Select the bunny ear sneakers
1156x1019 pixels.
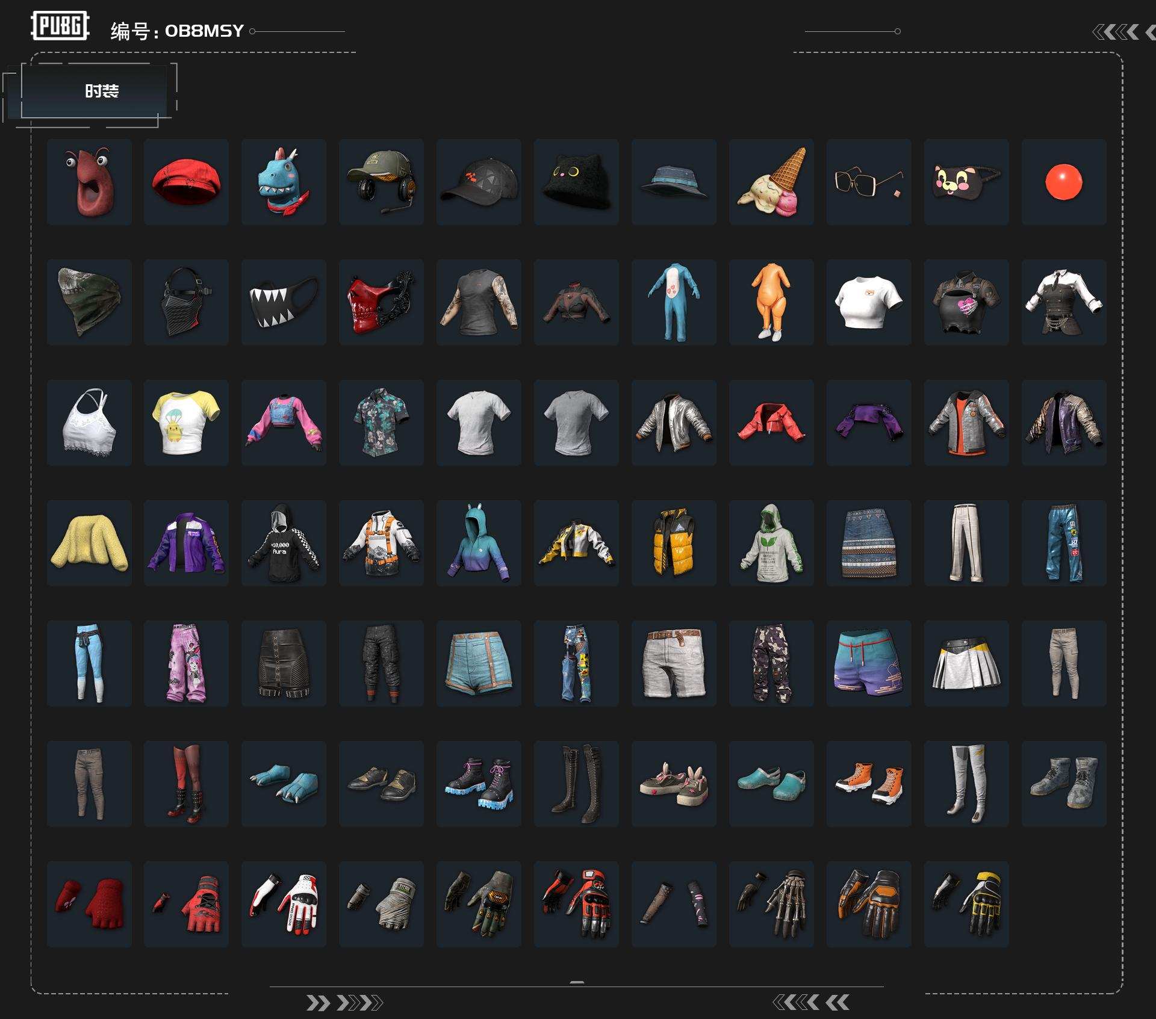[x=674, y=784]
